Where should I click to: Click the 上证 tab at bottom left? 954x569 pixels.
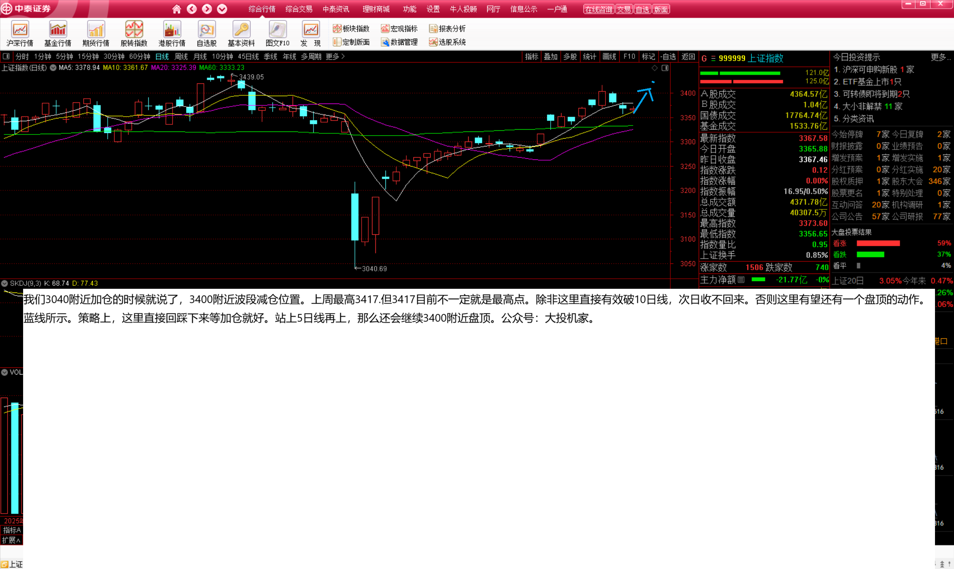(12, 564)
